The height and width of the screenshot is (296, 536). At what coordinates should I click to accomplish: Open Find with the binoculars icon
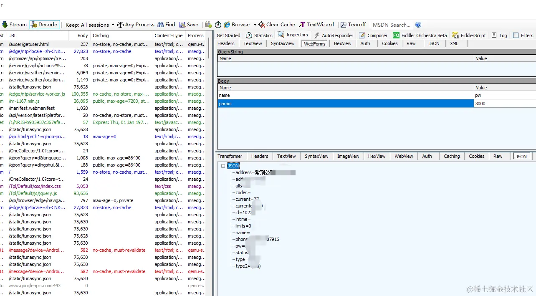[166, 25]
